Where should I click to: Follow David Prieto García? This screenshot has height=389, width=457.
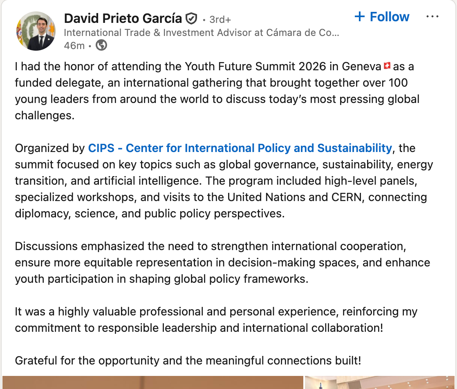(x=382, y=17)
